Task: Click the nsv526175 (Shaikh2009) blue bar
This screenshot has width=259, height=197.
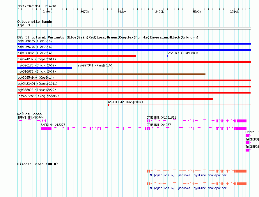Action: click(45, 68)
